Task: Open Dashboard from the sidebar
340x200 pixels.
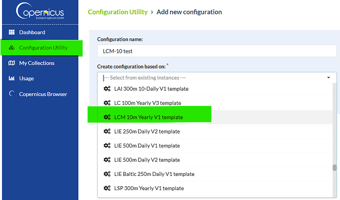Action: pos(32,33)
